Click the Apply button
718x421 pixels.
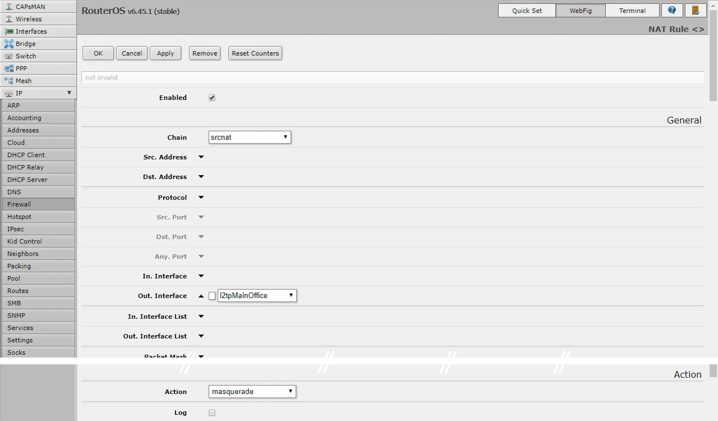165,53
